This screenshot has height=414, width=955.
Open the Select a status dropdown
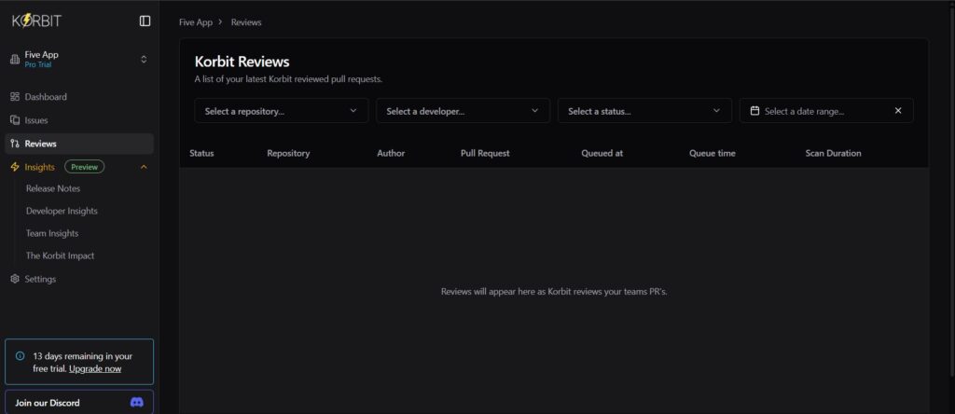[x=644, y=111]
